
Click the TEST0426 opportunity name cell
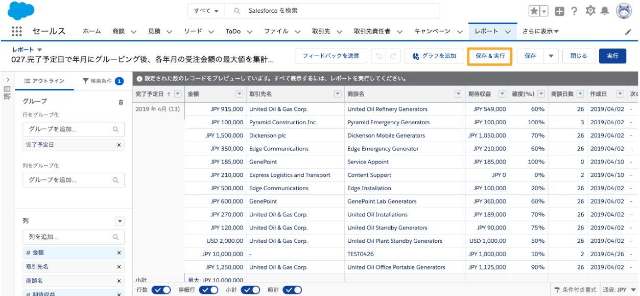361,254
